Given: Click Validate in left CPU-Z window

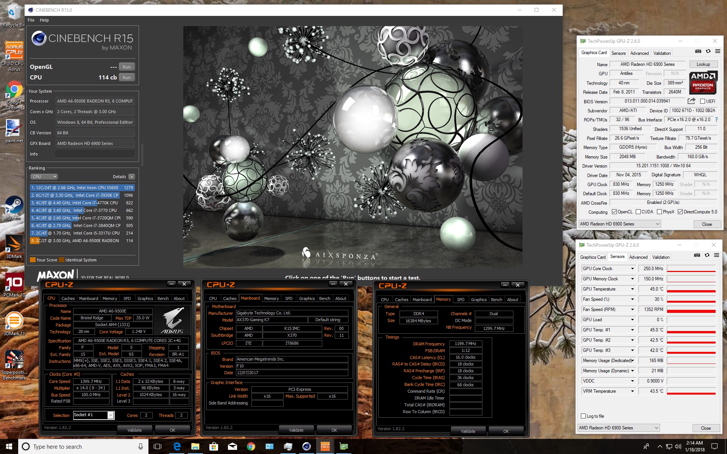Looking at the screenshot, I should point(134,430).
